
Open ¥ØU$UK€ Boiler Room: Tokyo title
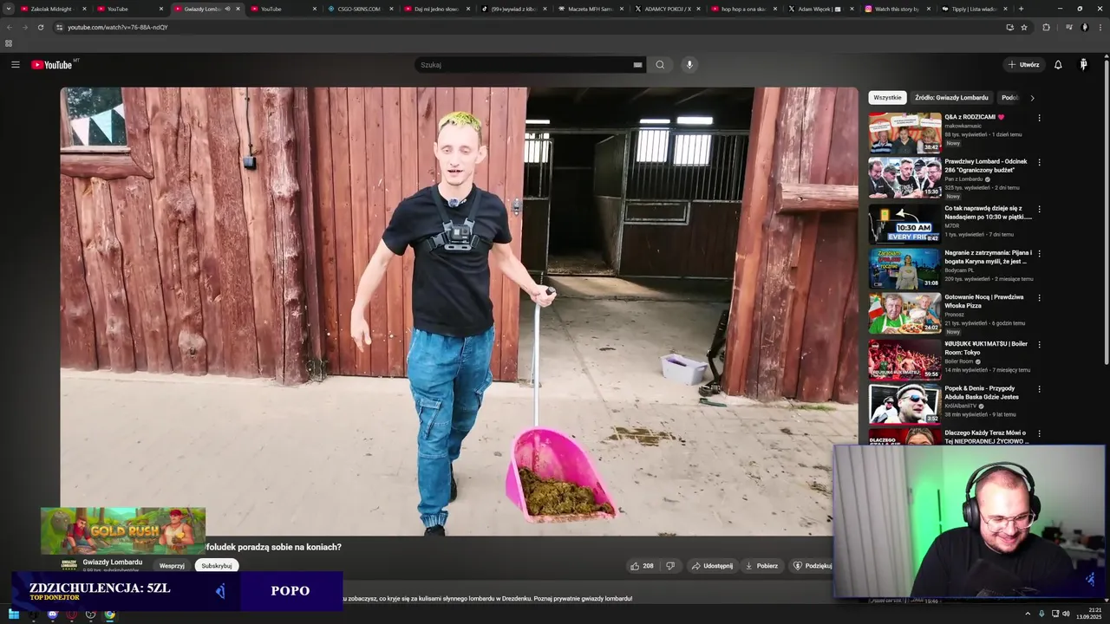point(986,348)
